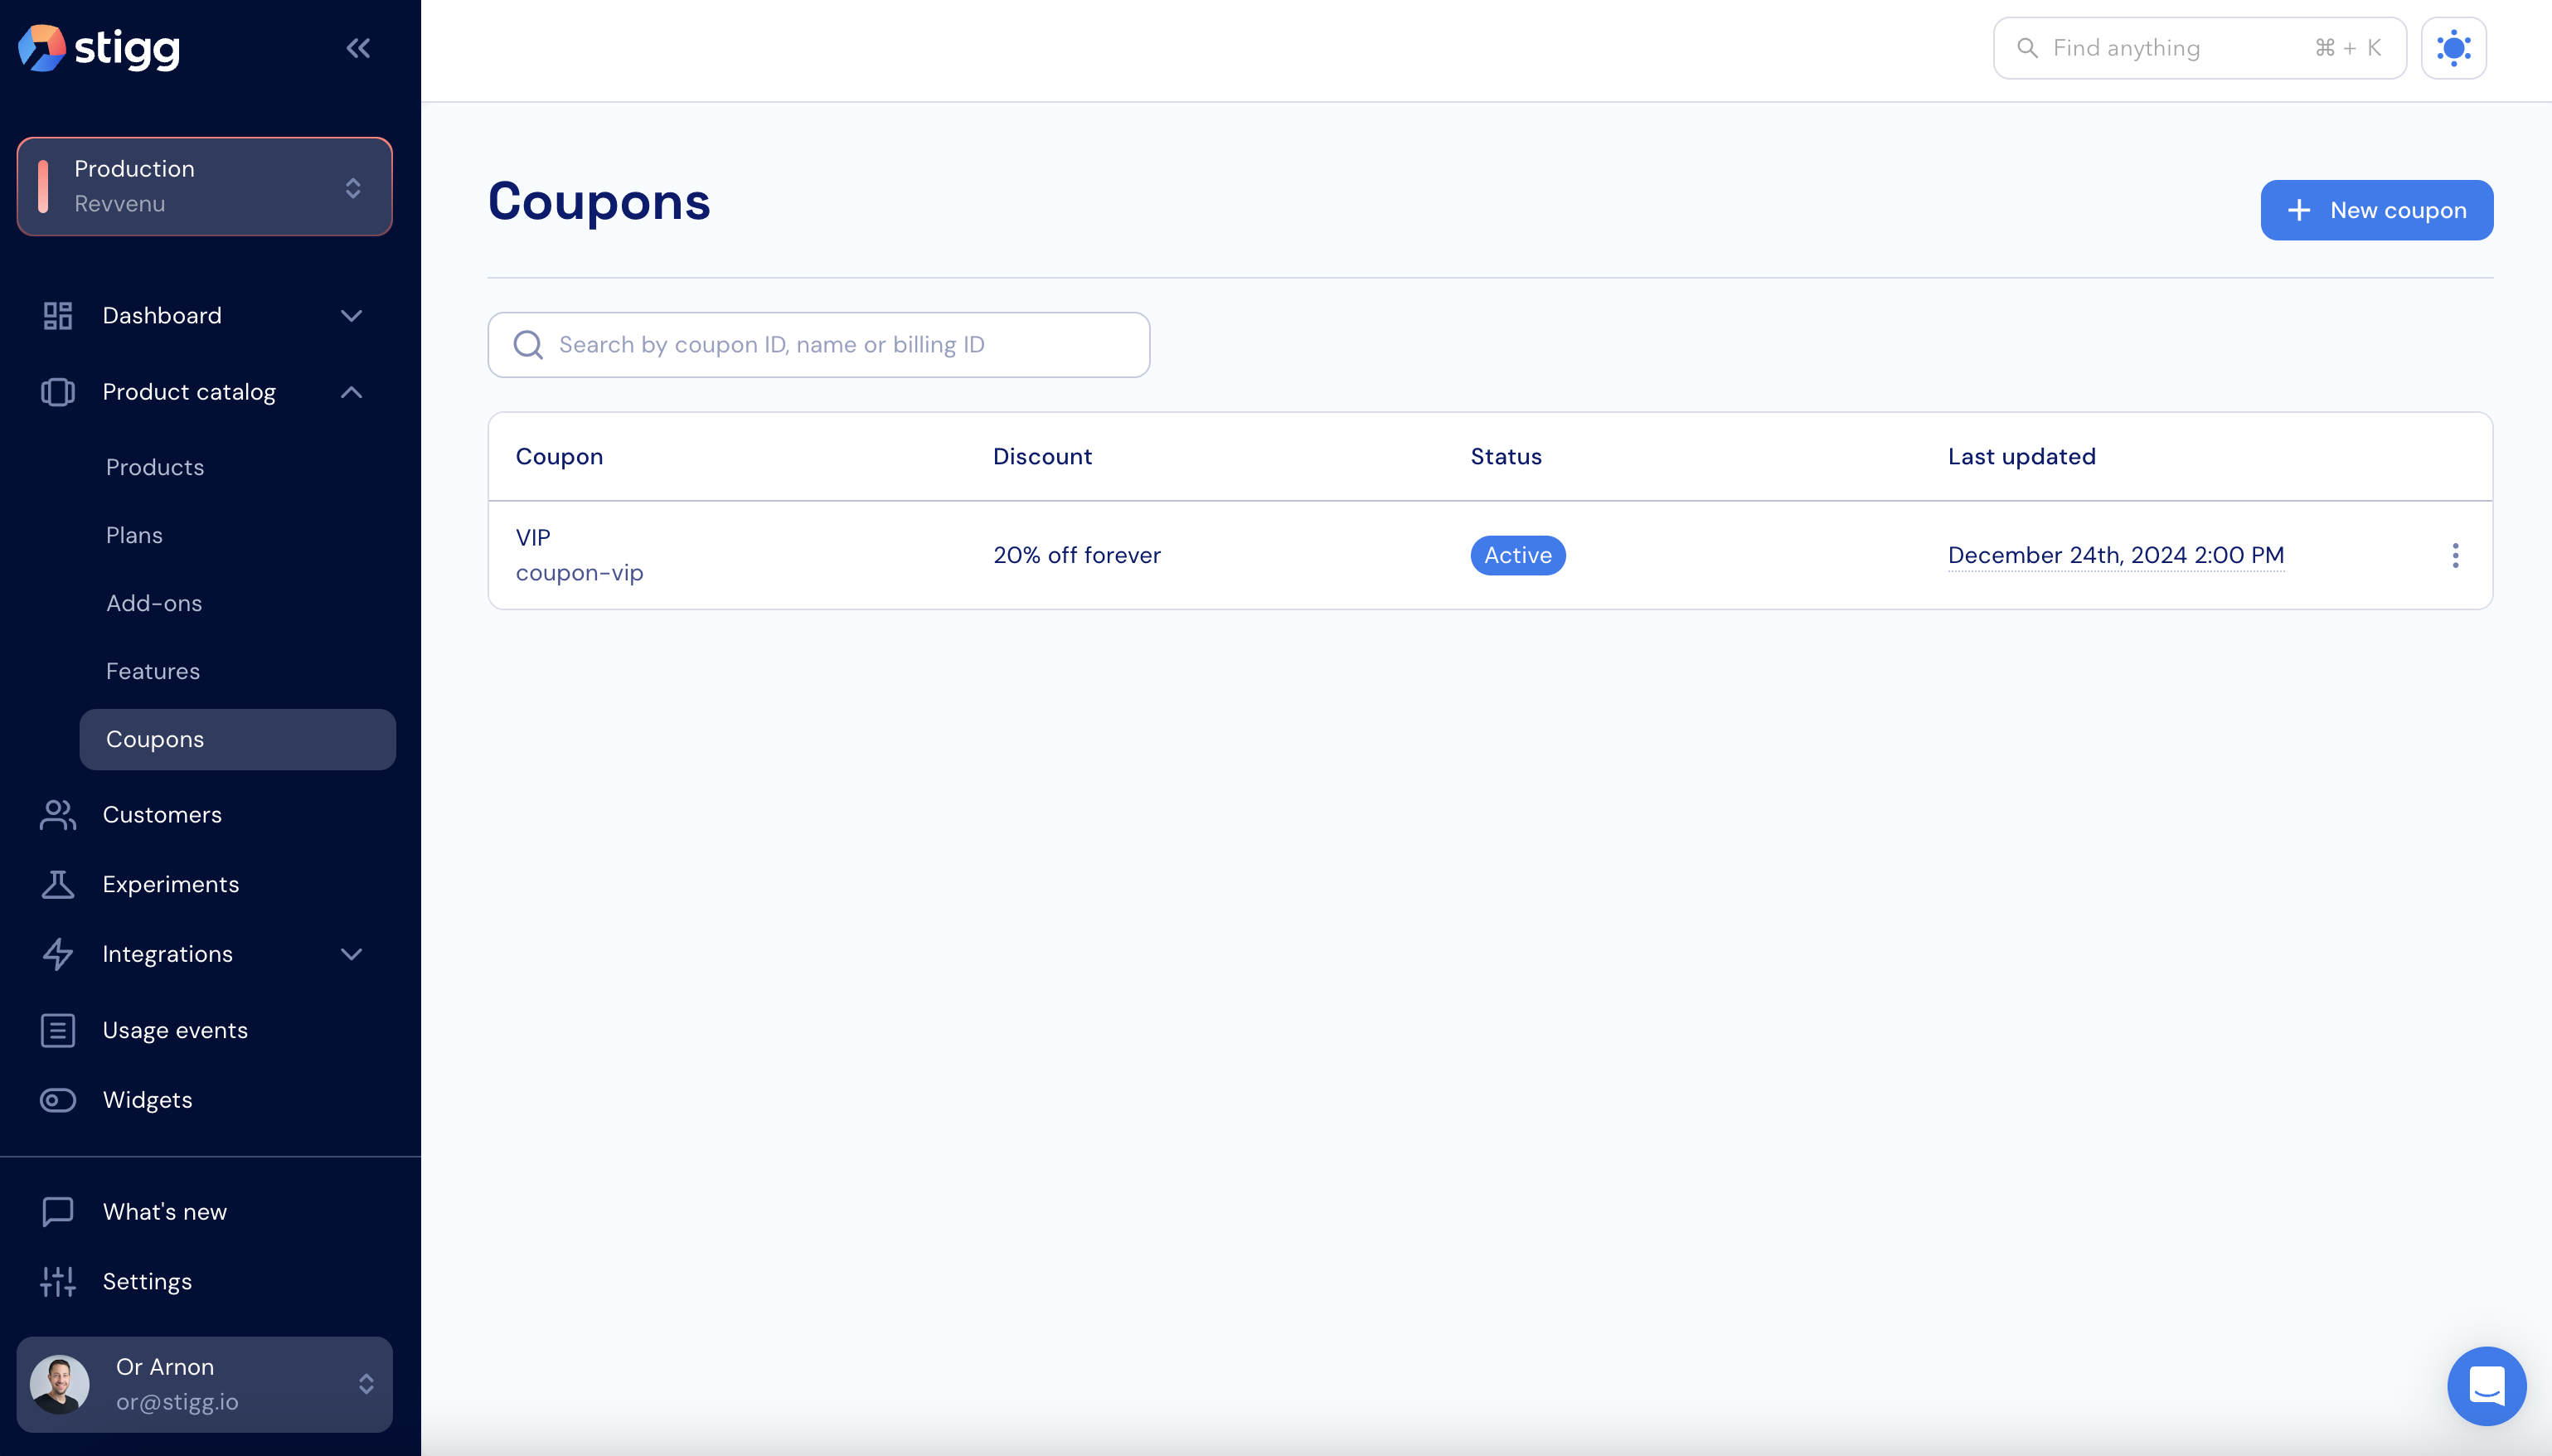Screen dimensions: 2552x1456
Task: Open the Products page
Action: [x=155, y=467]
